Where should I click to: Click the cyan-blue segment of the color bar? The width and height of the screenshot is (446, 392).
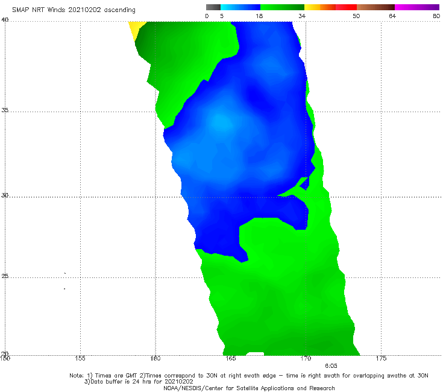pyautogui.click(x=240, y=7)
